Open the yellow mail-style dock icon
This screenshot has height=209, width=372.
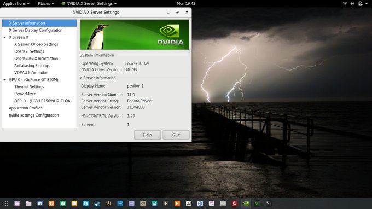(74, 204)
